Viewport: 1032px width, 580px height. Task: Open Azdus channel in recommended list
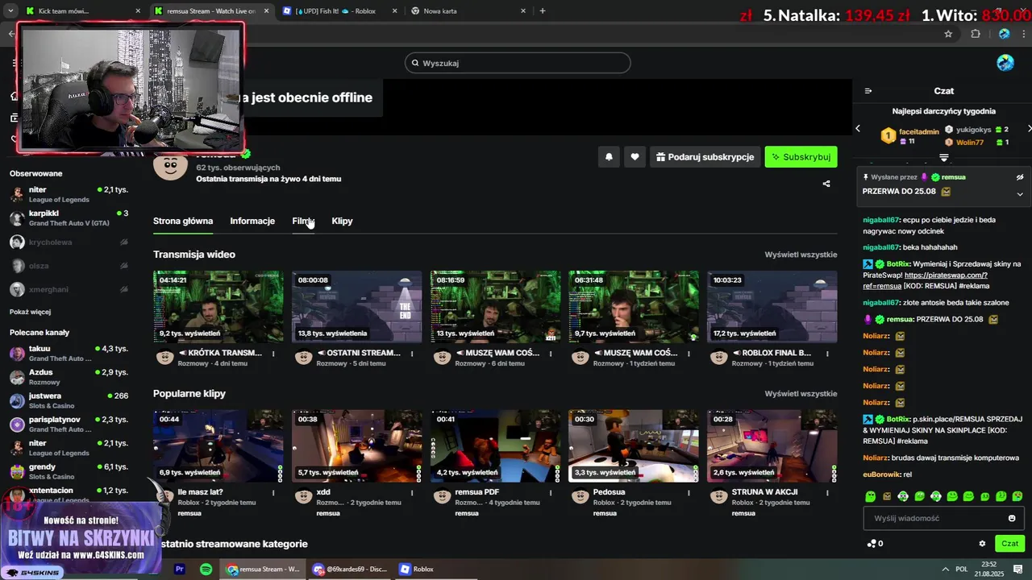click(69, 377)
